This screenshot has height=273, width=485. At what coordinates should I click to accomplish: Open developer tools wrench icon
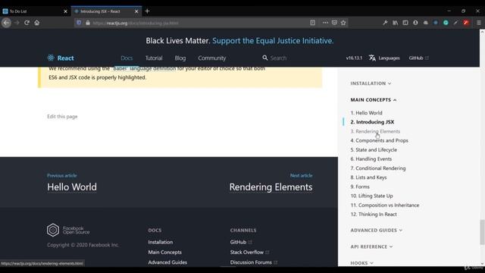click(x=385, y=23)
